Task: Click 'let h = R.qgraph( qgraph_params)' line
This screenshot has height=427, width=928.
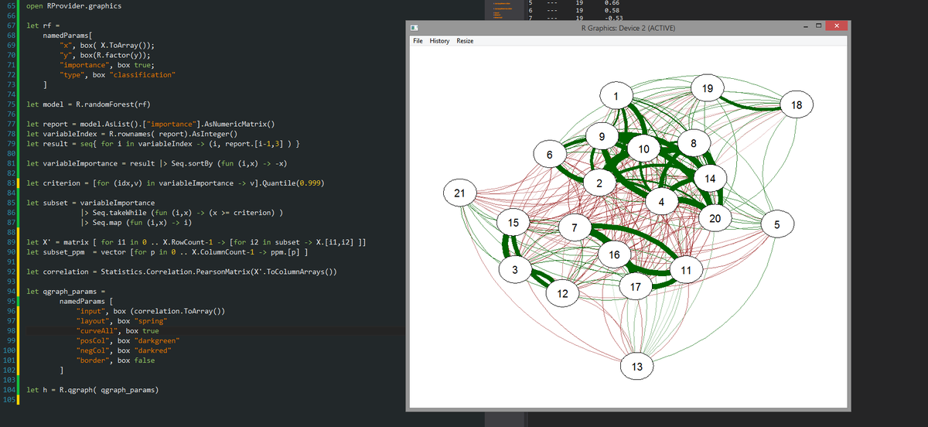Action: point(92,391)
